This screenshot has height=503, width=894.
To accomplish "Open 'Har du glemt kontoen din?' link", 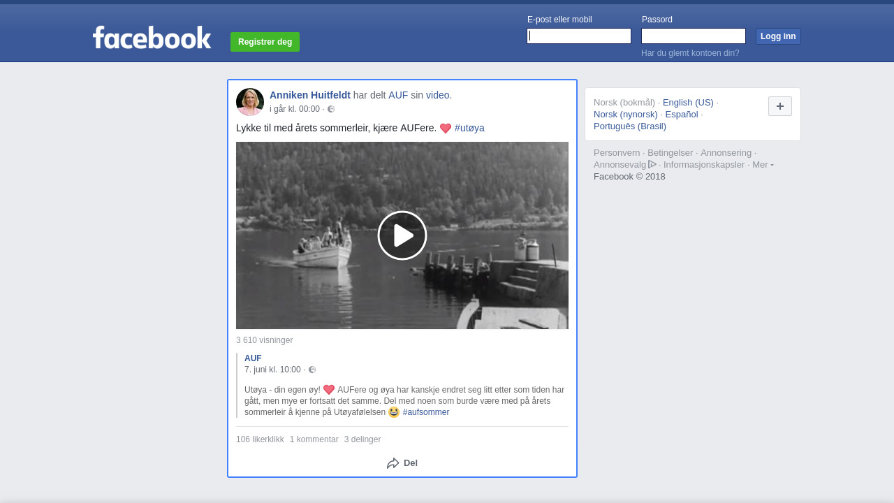I will pos(690,53).
